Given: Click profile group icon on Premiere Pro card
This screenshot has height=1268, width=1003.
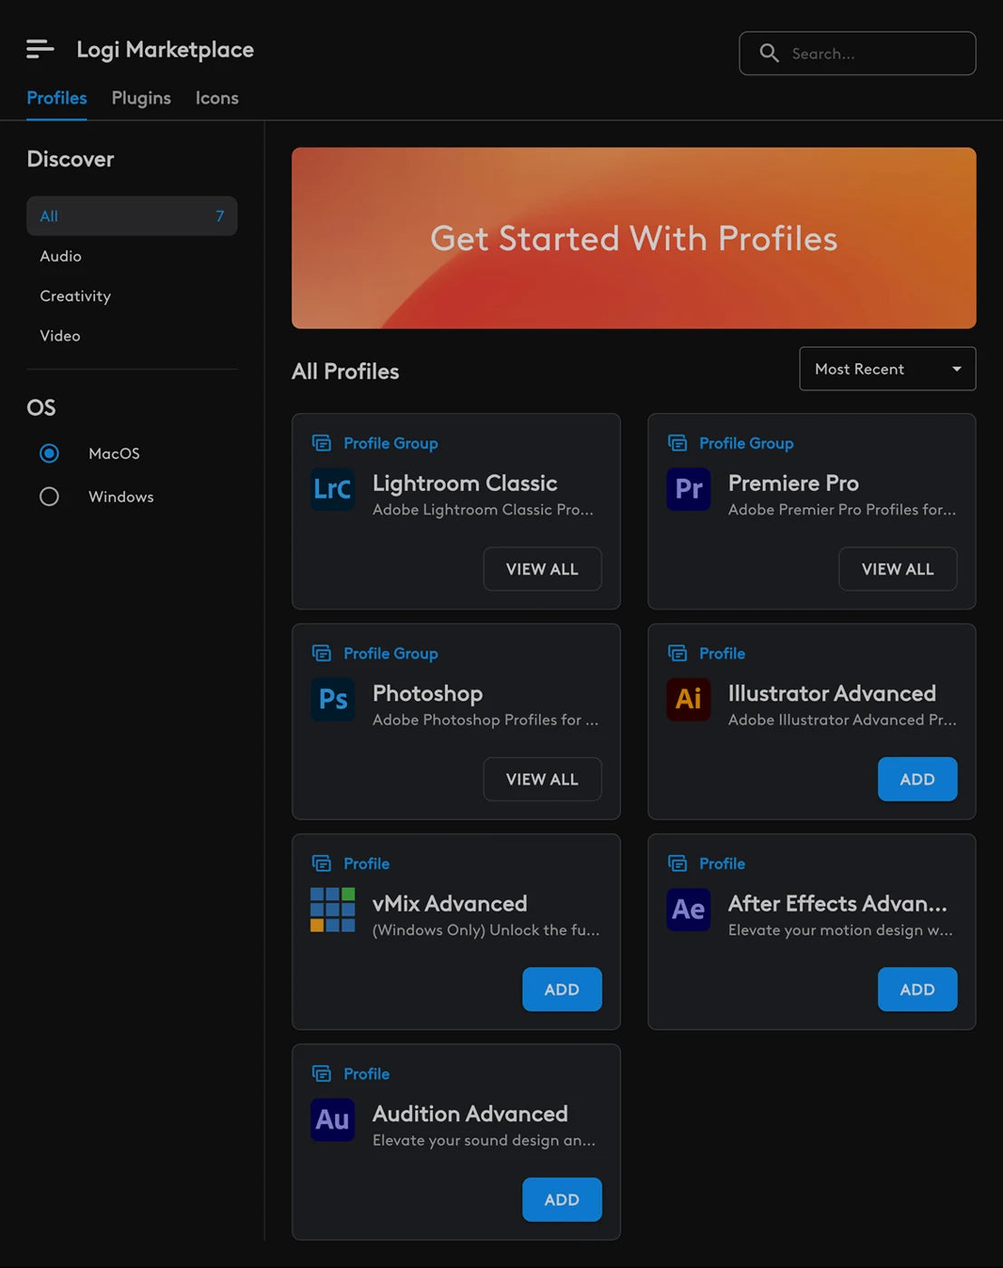Looking at the screenshot, I should pos(678,443).
